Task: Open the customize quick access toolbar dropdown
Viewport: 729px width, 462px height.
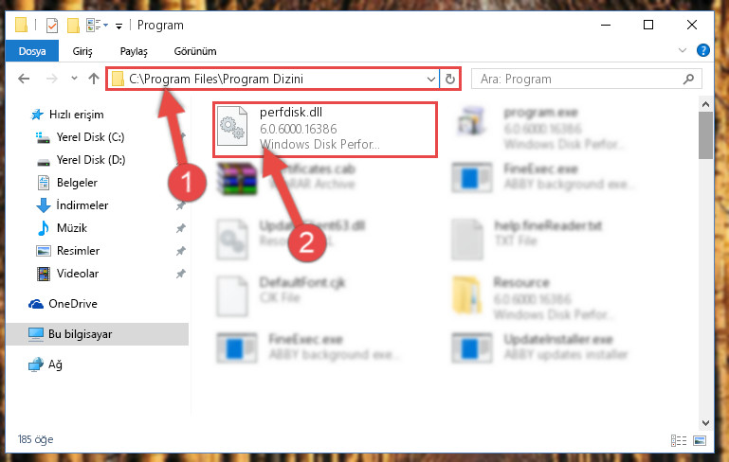Action: (119, 26)
